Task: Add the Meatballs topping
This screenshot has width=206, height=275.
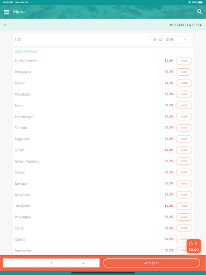Action: point(184,94)
